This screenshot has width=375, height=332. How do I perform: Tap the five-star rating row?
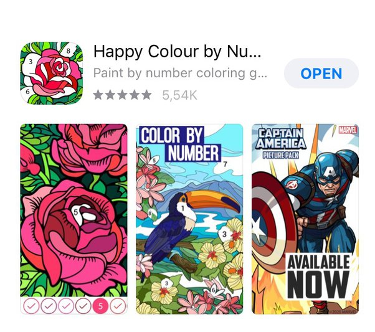tap(122, 95)
